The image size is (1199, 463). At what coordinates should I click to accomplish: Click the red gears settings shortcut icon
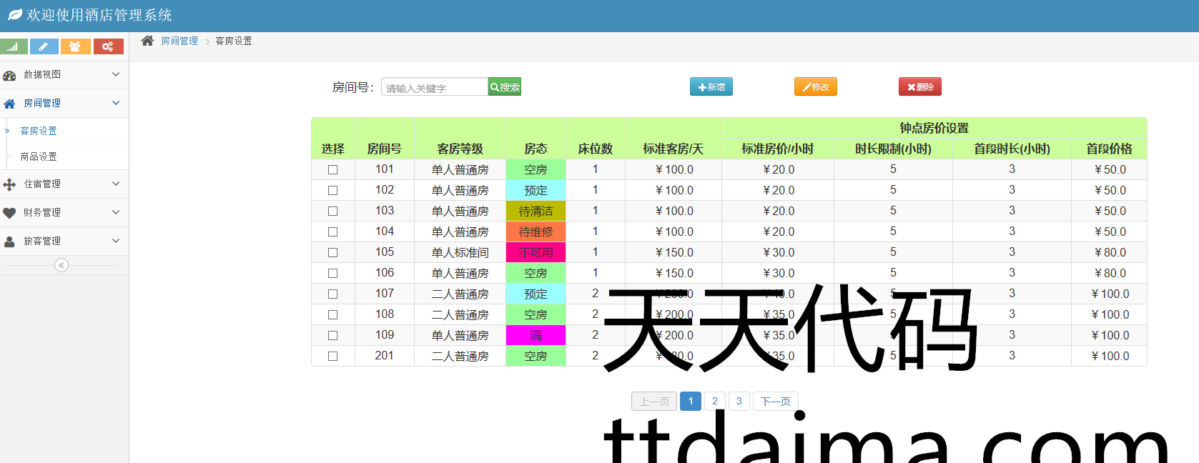108,46
